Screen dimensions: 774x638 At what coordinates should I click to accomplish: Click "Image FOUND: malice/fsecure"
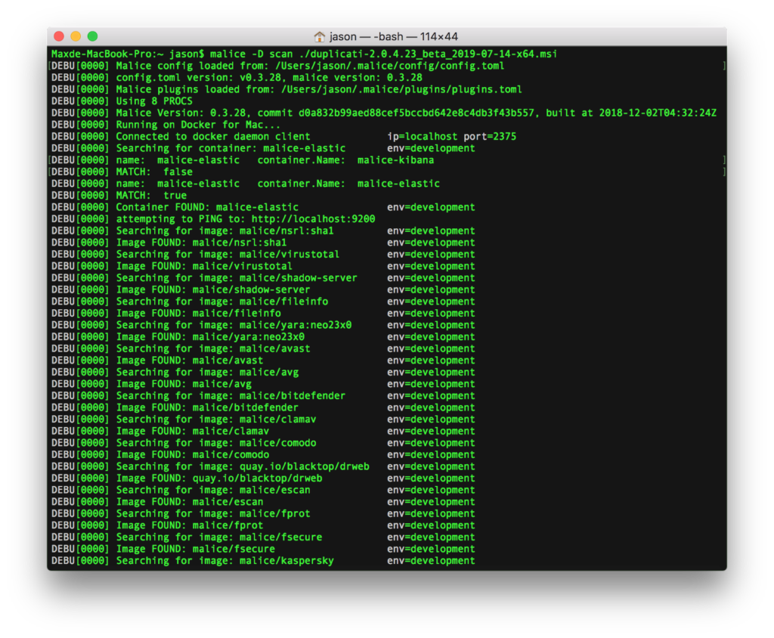tap(195, 550)
